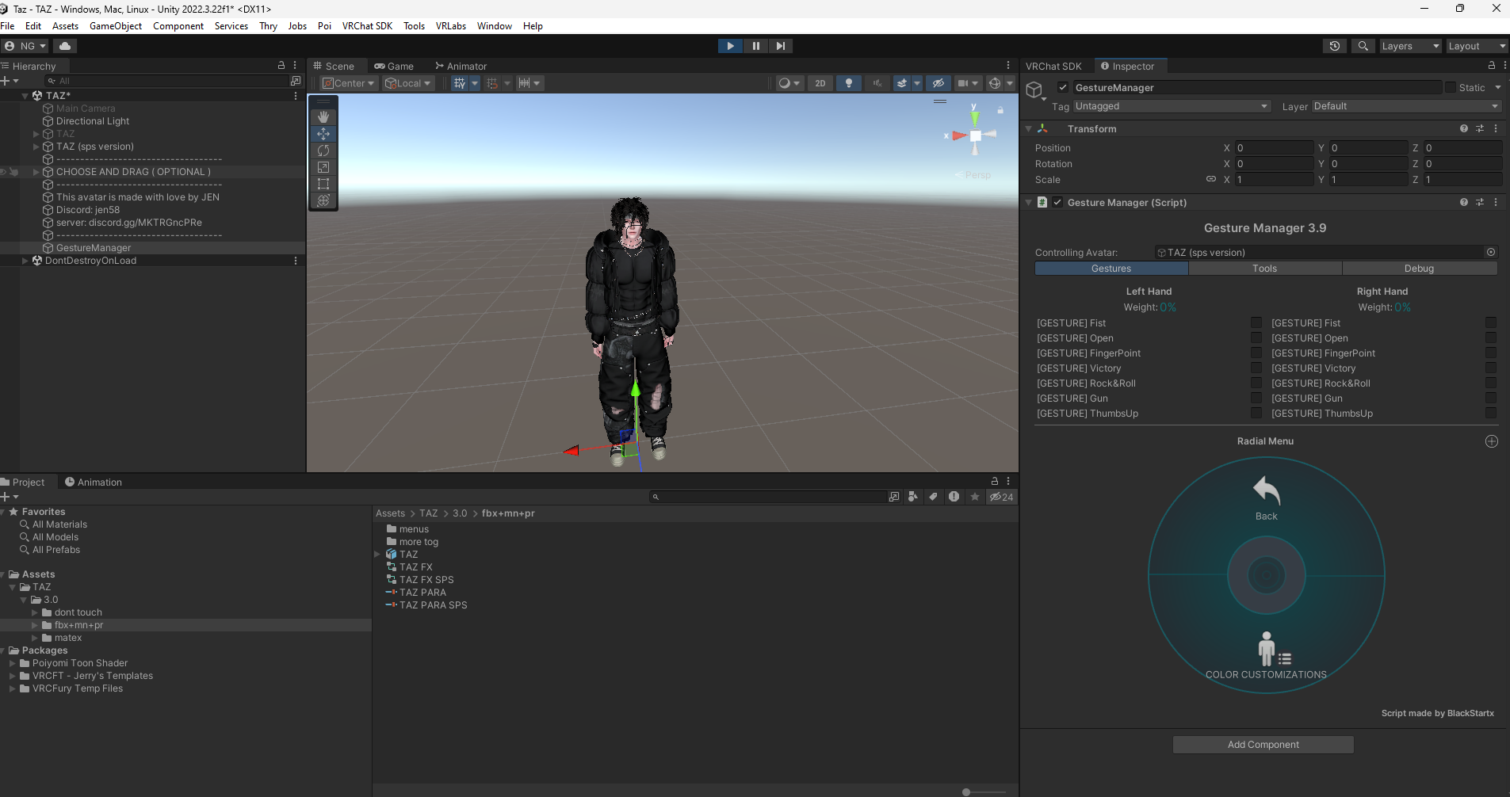The height and width of the screenshot is (797, 1510).
Task: Switch to the Tools section
Action: coord(1265,269)
